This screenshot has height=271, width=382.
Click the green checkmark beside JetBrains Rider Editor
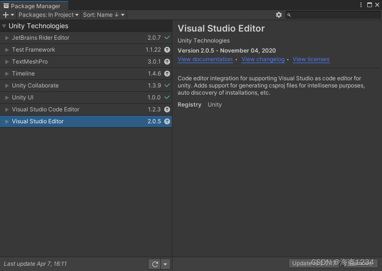(x=167, y=38)
